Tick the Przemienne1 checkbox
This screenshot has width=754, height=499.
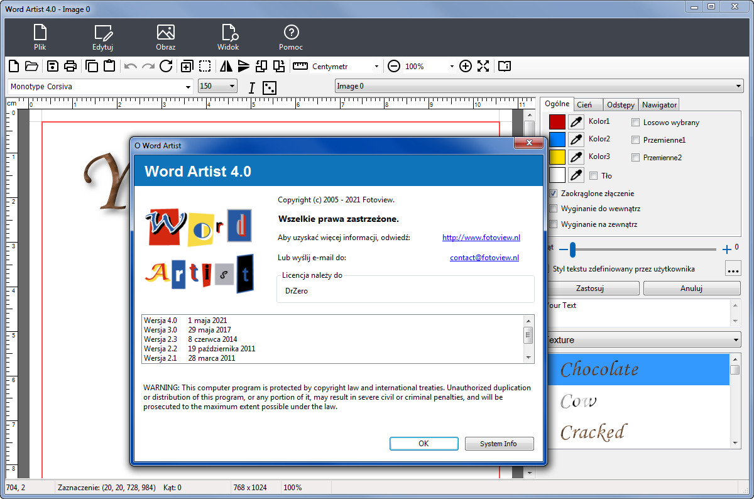636,140
